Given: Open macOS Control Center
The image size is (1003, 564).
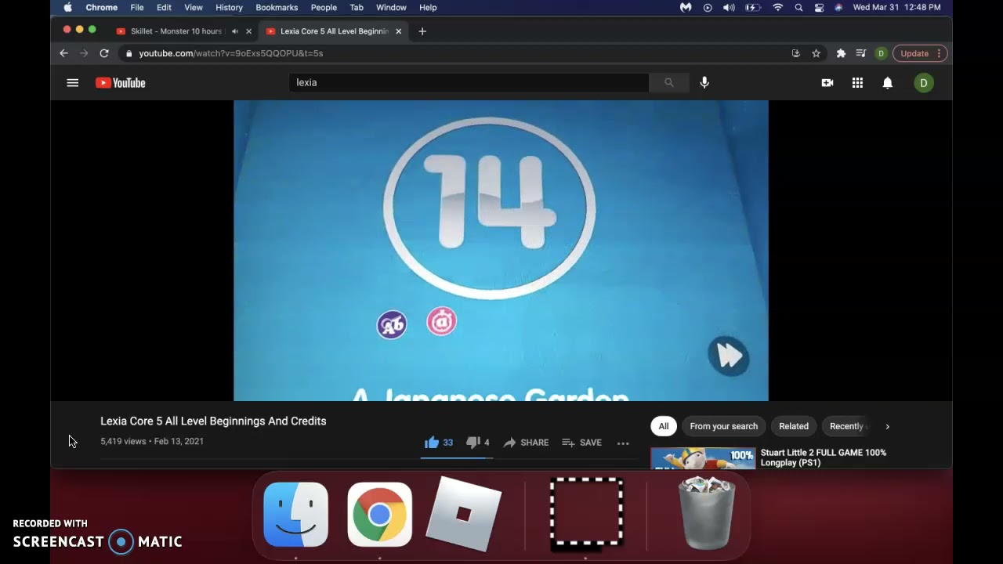Looking at the screenshot, I should coord(819,8).
